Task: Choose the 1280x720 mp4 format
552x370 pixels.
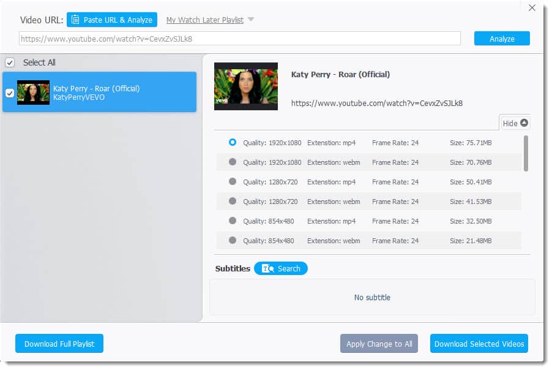Action: tap(233, 181)
